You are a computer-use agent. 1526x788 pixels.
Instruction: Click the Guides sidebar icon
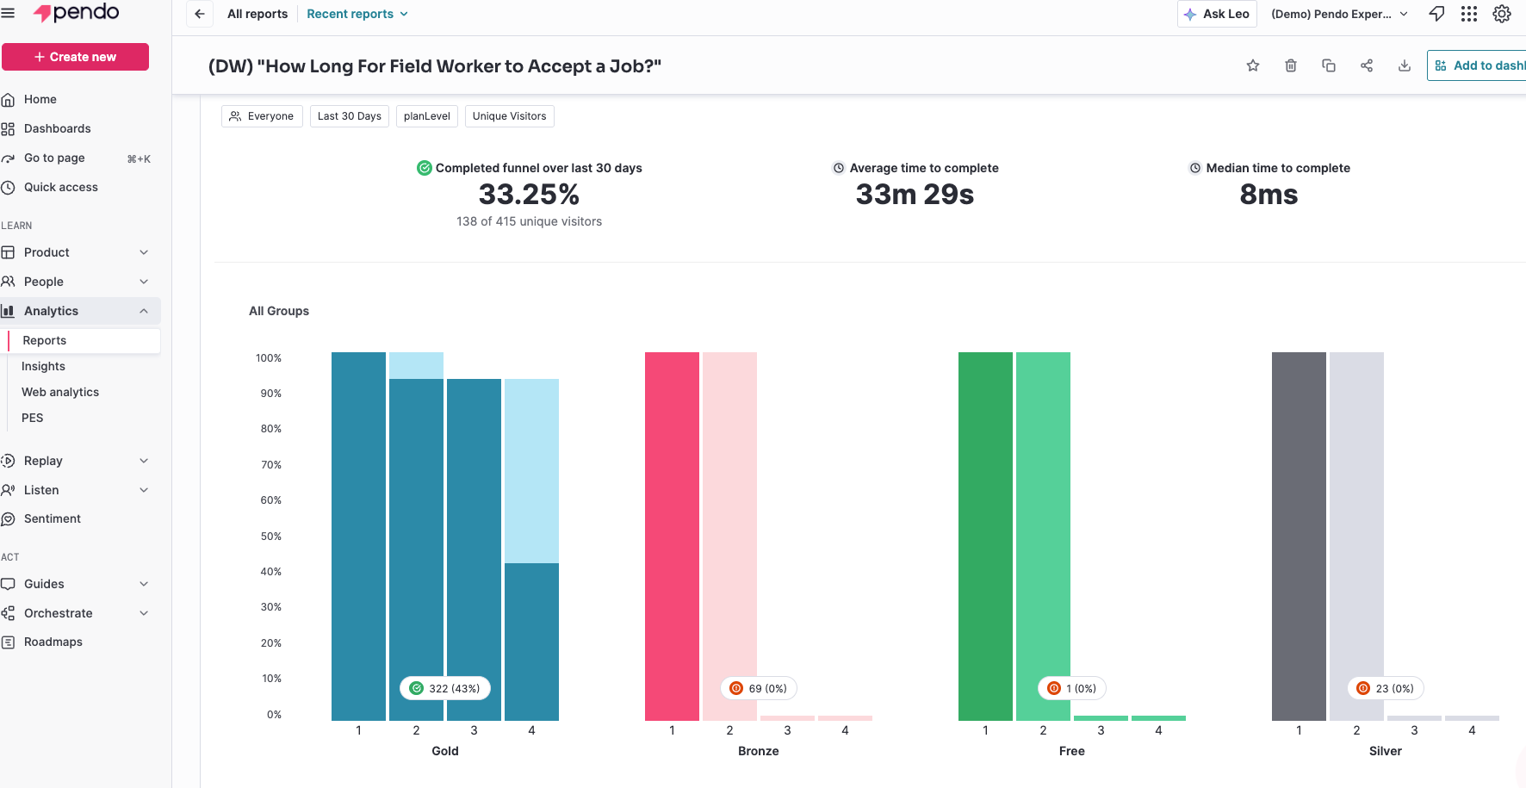(x=9, y=584)
